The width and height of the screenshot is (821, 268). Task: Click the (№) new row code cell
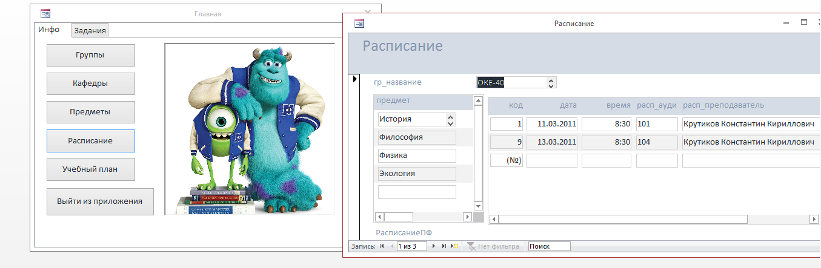coord(506,160)
